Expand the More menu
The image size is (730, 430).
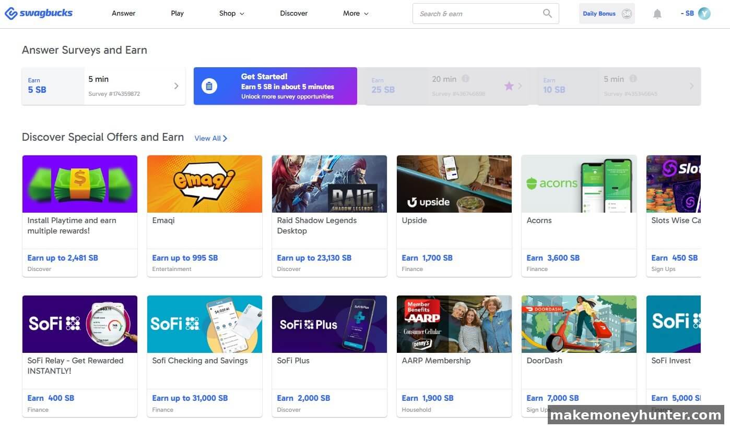tap(356, 14)
